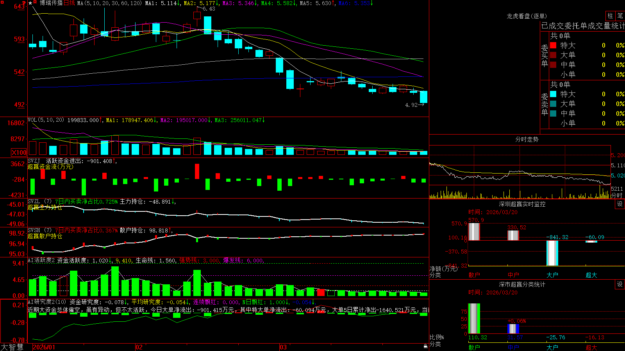Click the AI研究度2(10) indicator label
Screen dimensions: 625x351
coord(47,302)
